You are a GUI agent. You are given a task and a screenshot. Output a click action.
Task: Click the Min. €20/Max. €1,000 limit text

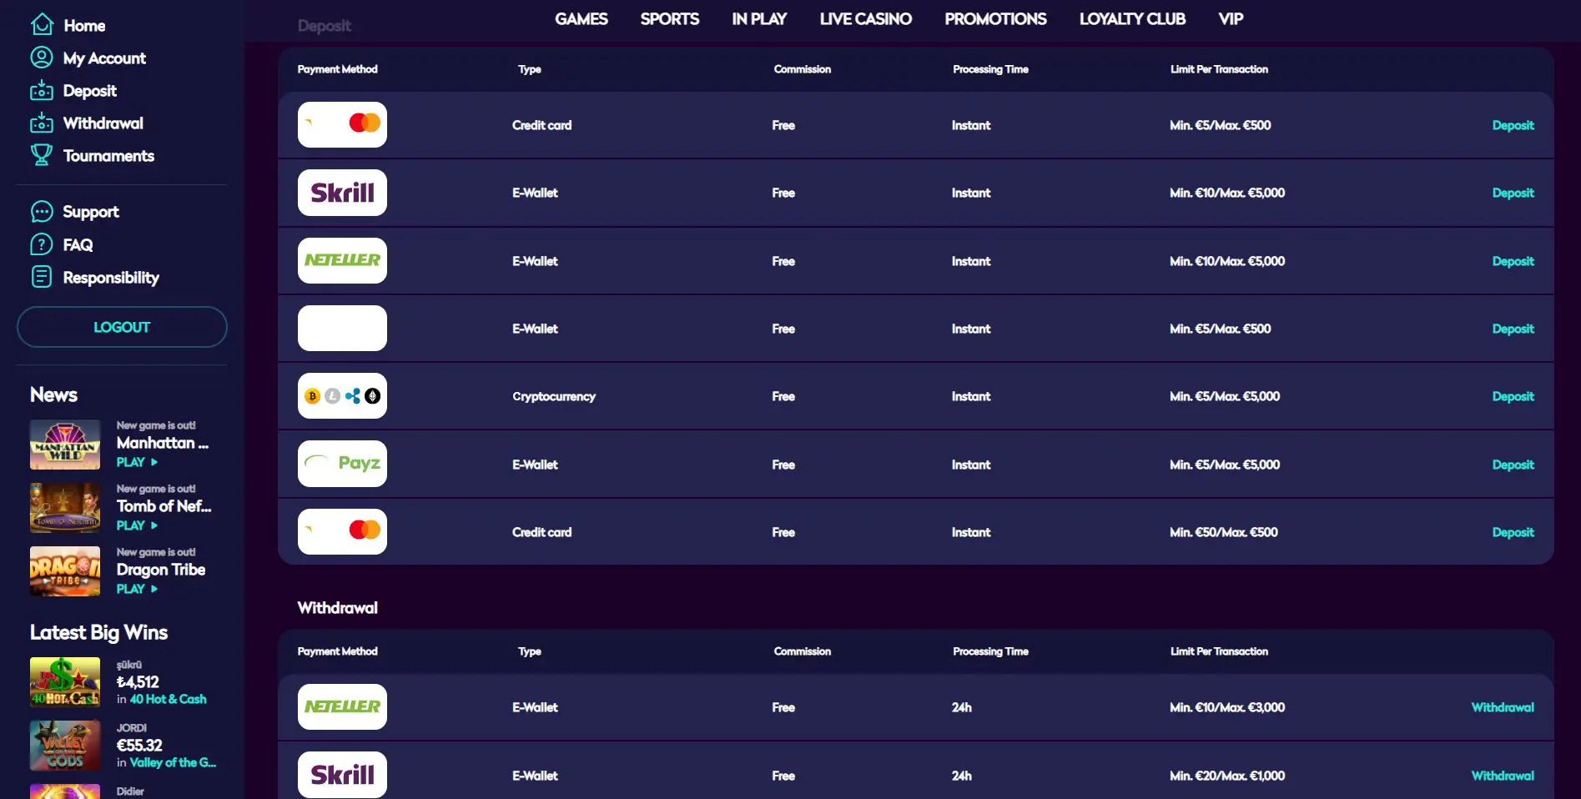pos(1227,776)
